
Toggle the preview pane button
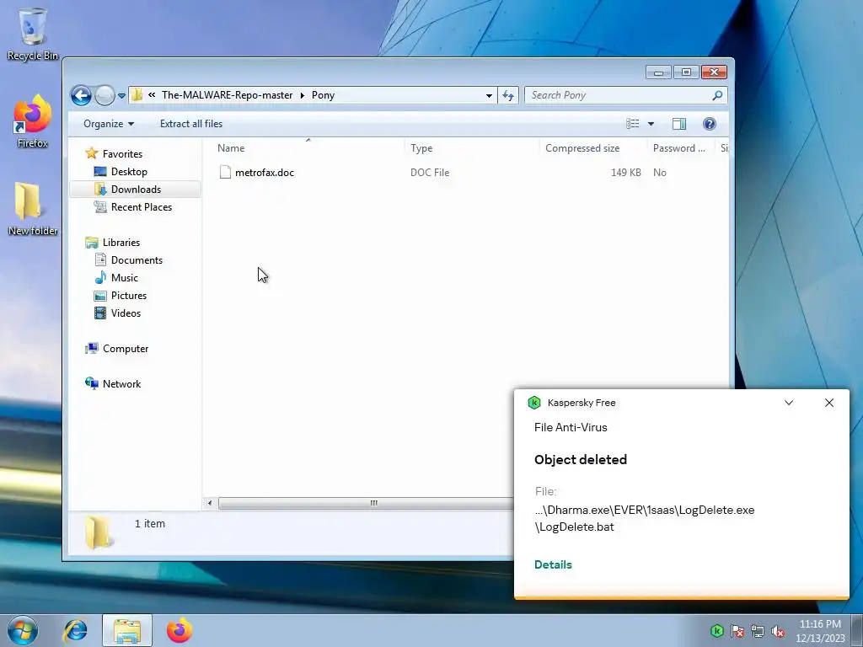[x=679, y=124]
